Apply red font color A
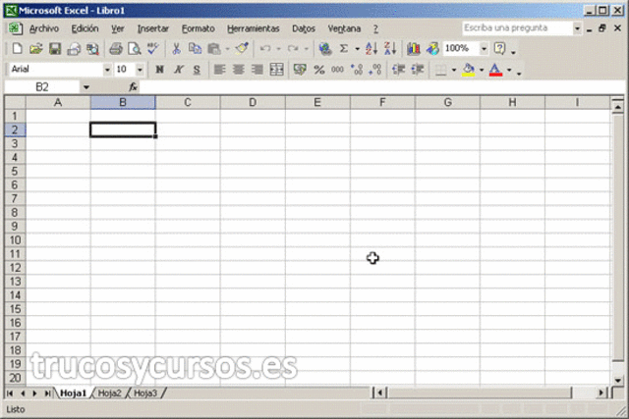The height and width of the screenshot is (419, 629). (495, 70)
